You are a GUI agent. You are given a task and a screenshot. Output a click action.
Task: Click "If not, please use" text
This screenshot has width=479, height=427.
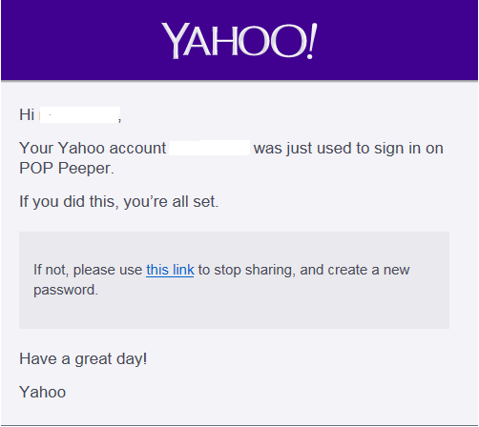point(88,270)
